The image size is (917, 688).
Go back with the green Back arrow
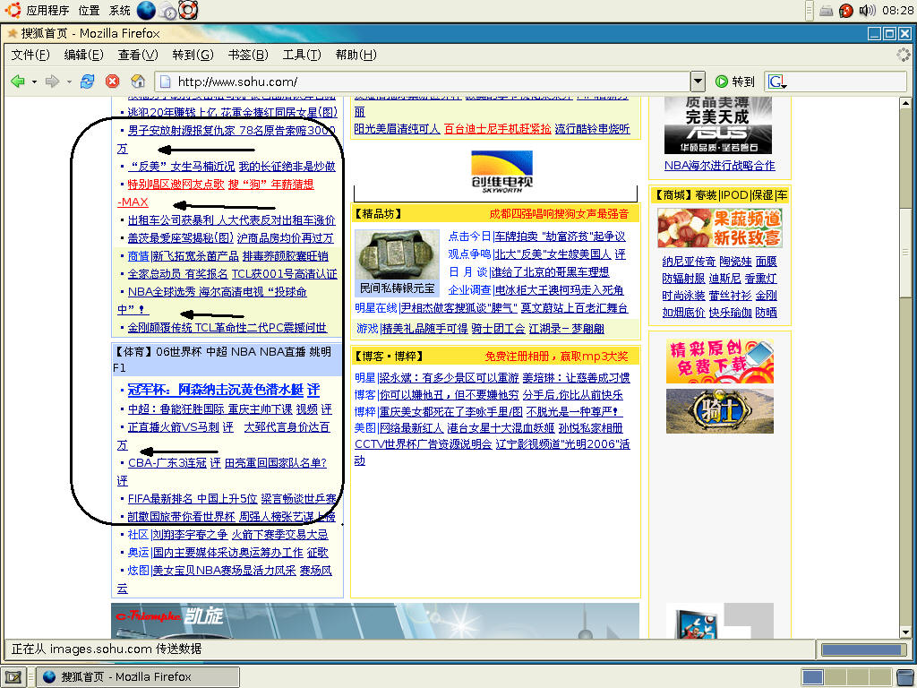[18, 82]
